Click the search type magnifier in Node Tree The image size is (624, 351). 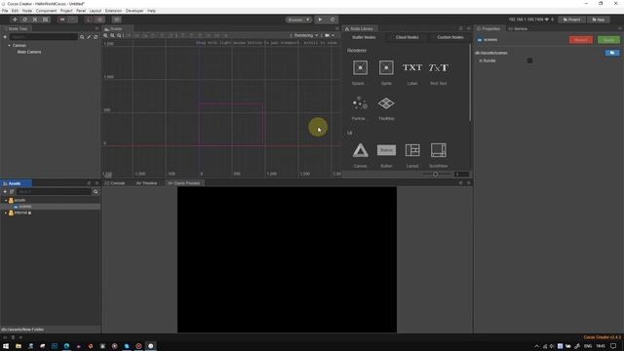click(82, 37)
